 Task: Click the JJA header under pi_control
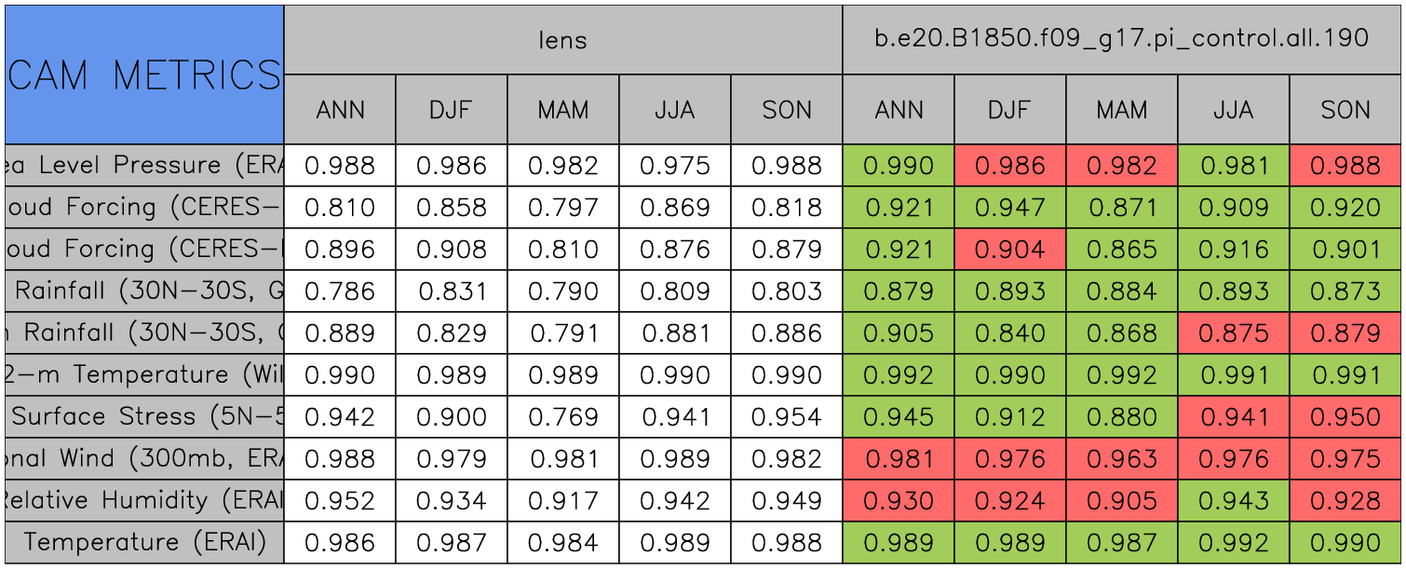tap(1233, 110)
